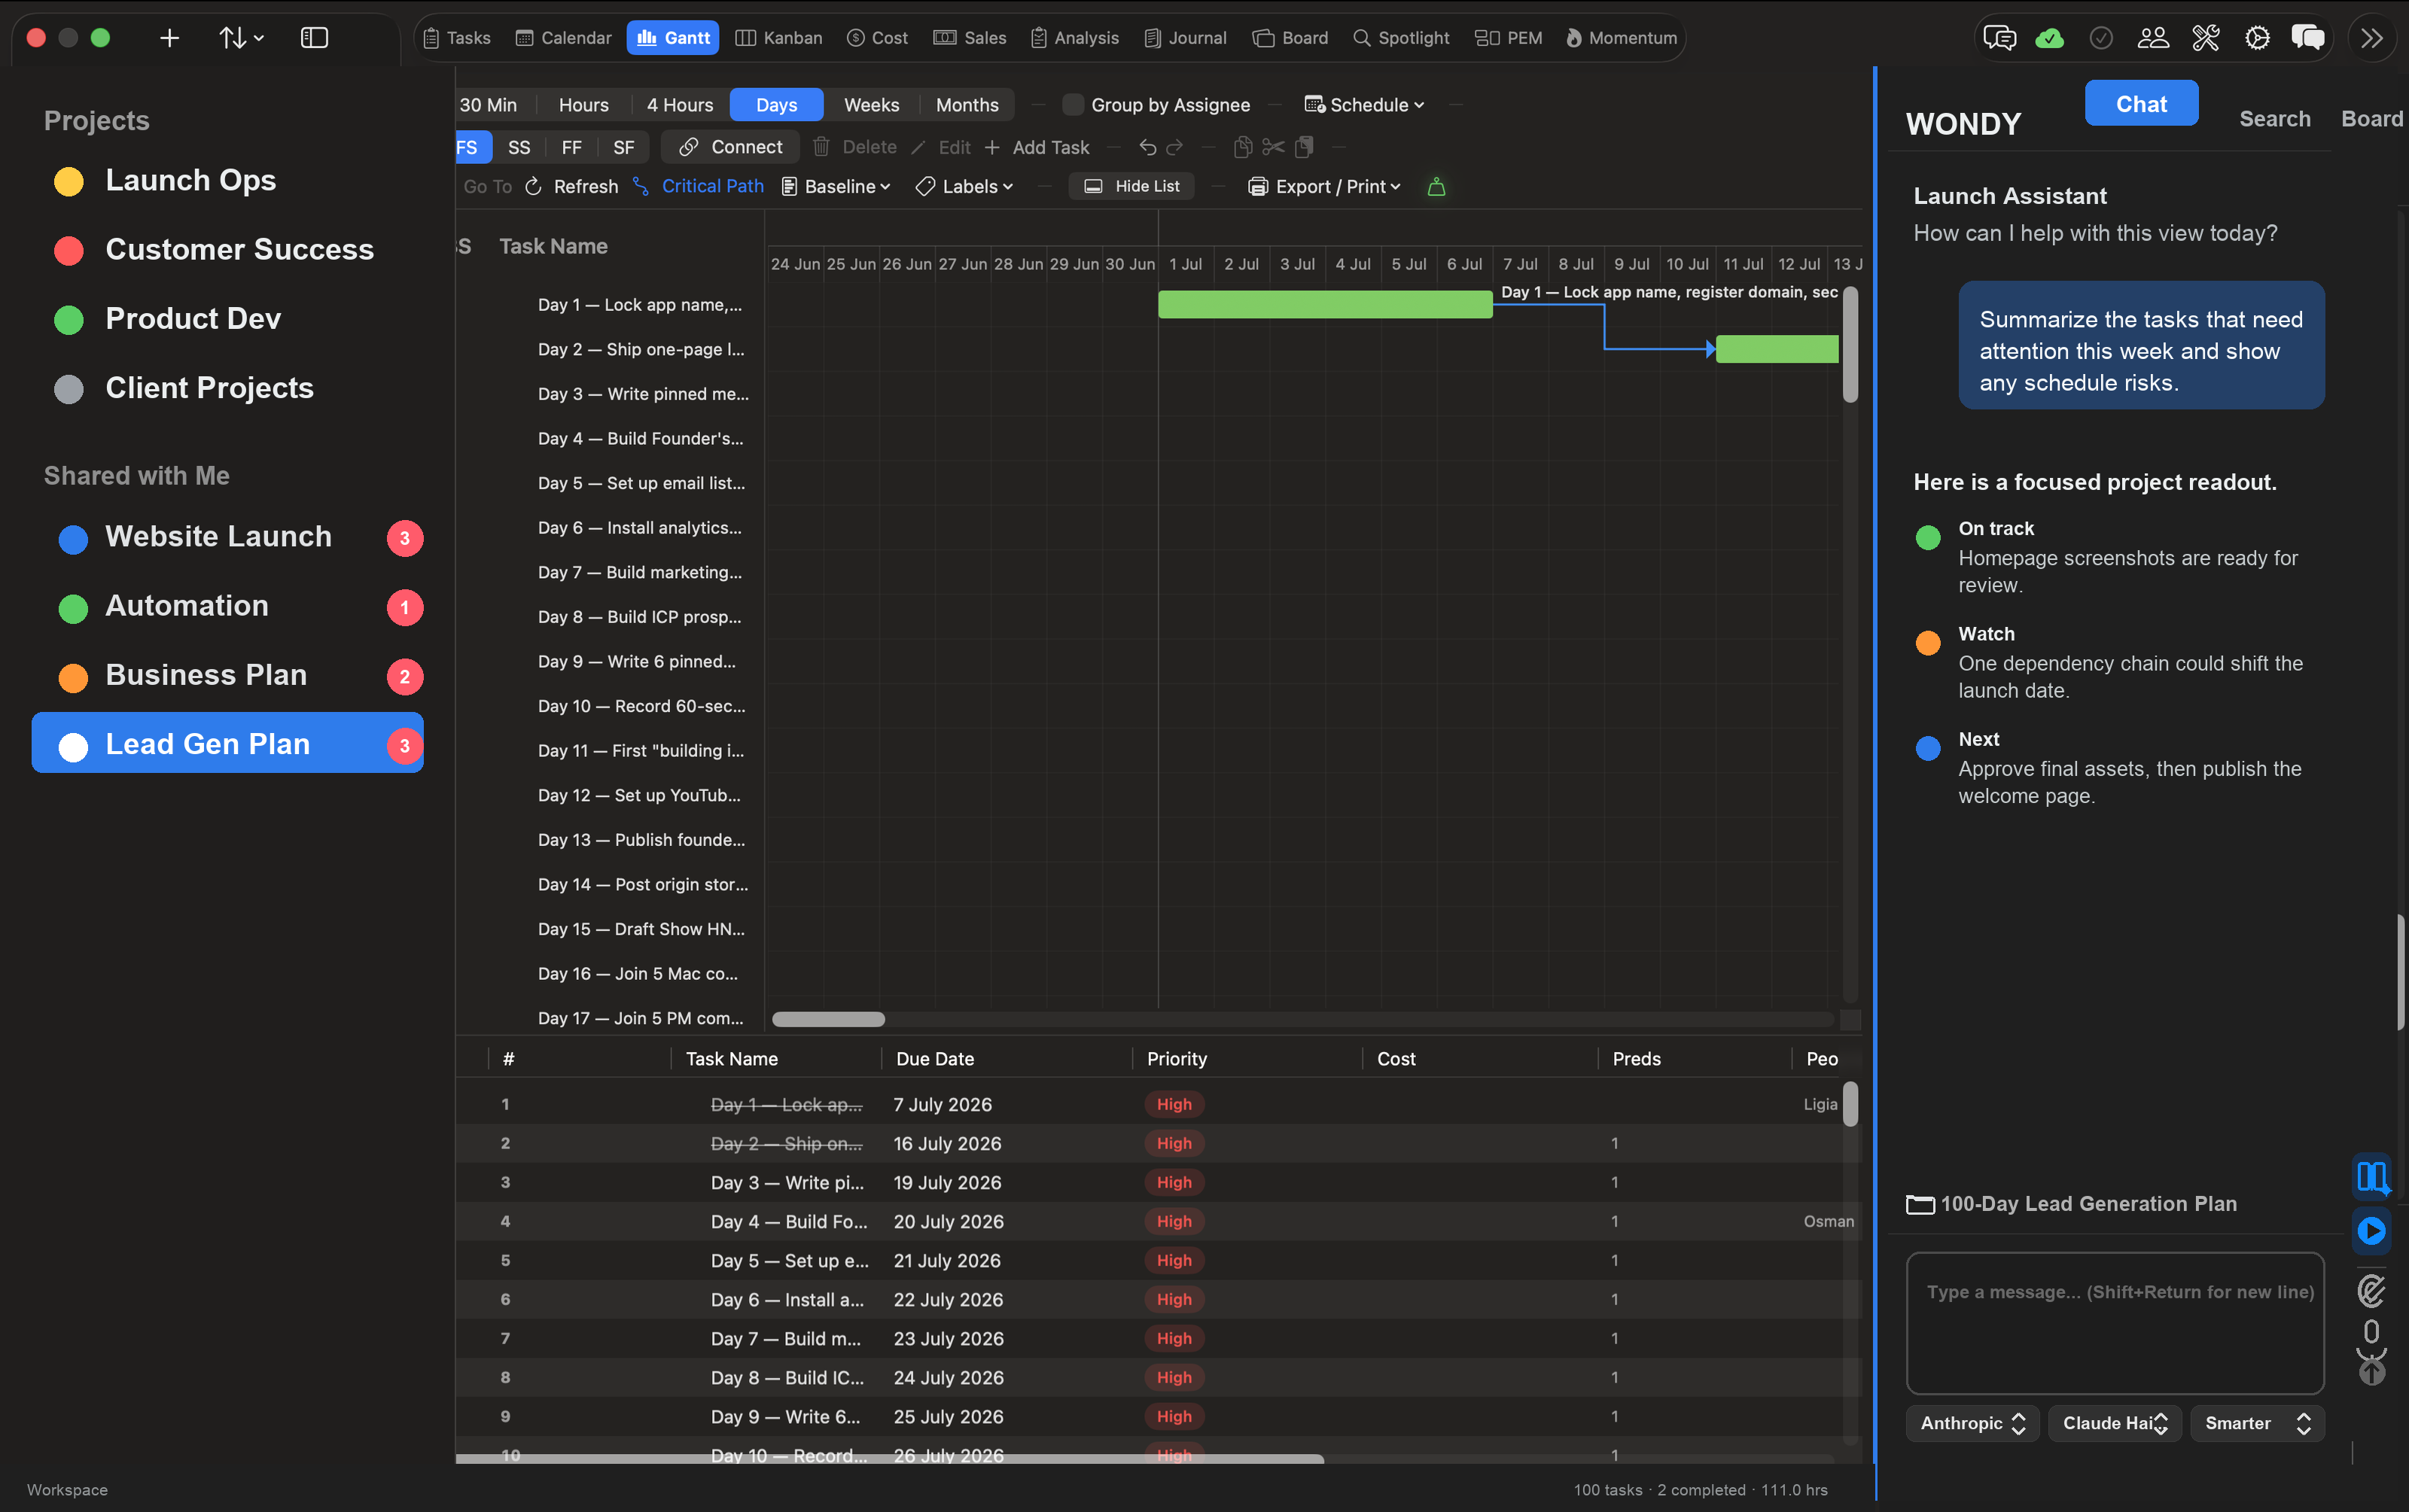The height and width of the screenshot is (1512, 2409).
Task: Toggle the sidebar panel icon
Action: tap(314, 38)
